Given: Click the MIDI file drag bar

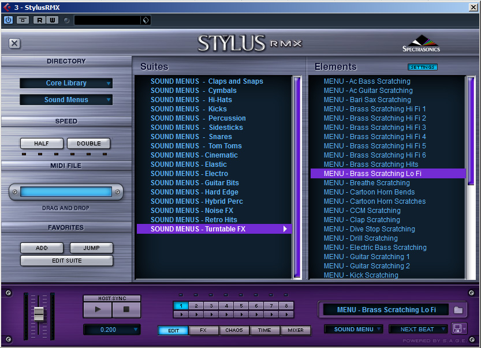Looking at the screenshot, I should tap(66, 192).
